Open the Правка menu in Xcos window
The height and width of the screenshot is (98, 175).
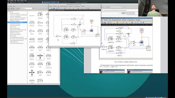tap(55, 6)
